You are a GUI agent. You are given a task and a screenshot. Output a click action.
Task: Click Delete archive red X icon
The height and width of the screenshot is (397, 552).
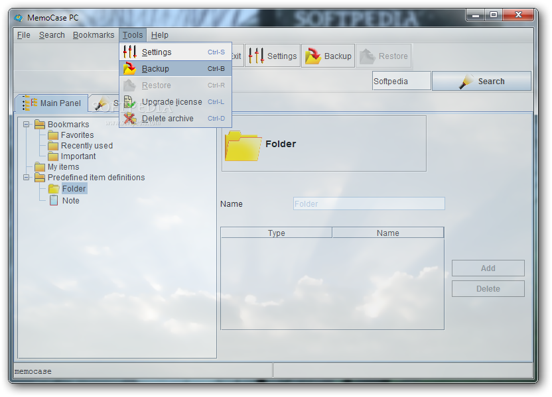(129, 119)
